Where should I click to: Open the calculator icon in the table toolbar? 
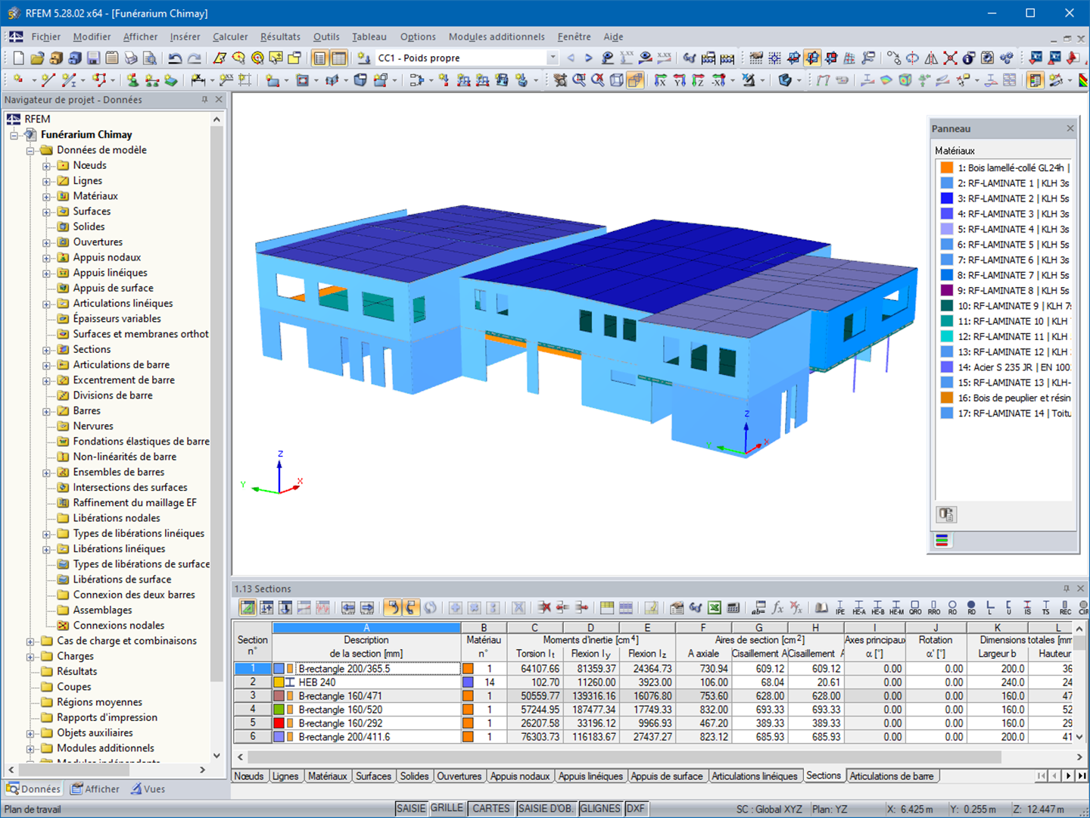pos(732,607)
